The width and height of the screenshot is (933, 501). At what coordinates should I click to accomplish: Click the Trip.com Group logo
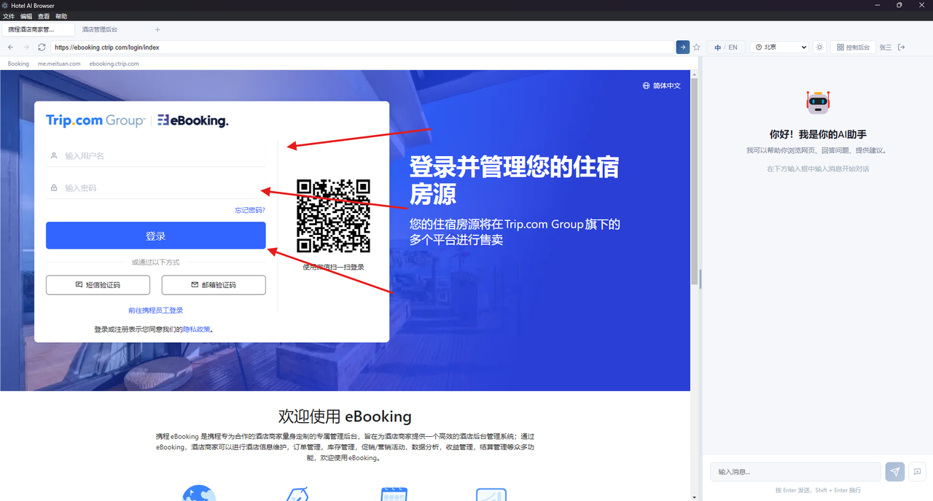(95, 120)
